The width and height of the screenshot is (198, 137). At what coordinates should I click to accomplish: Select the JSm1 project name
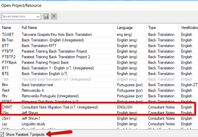click(6, 118)
